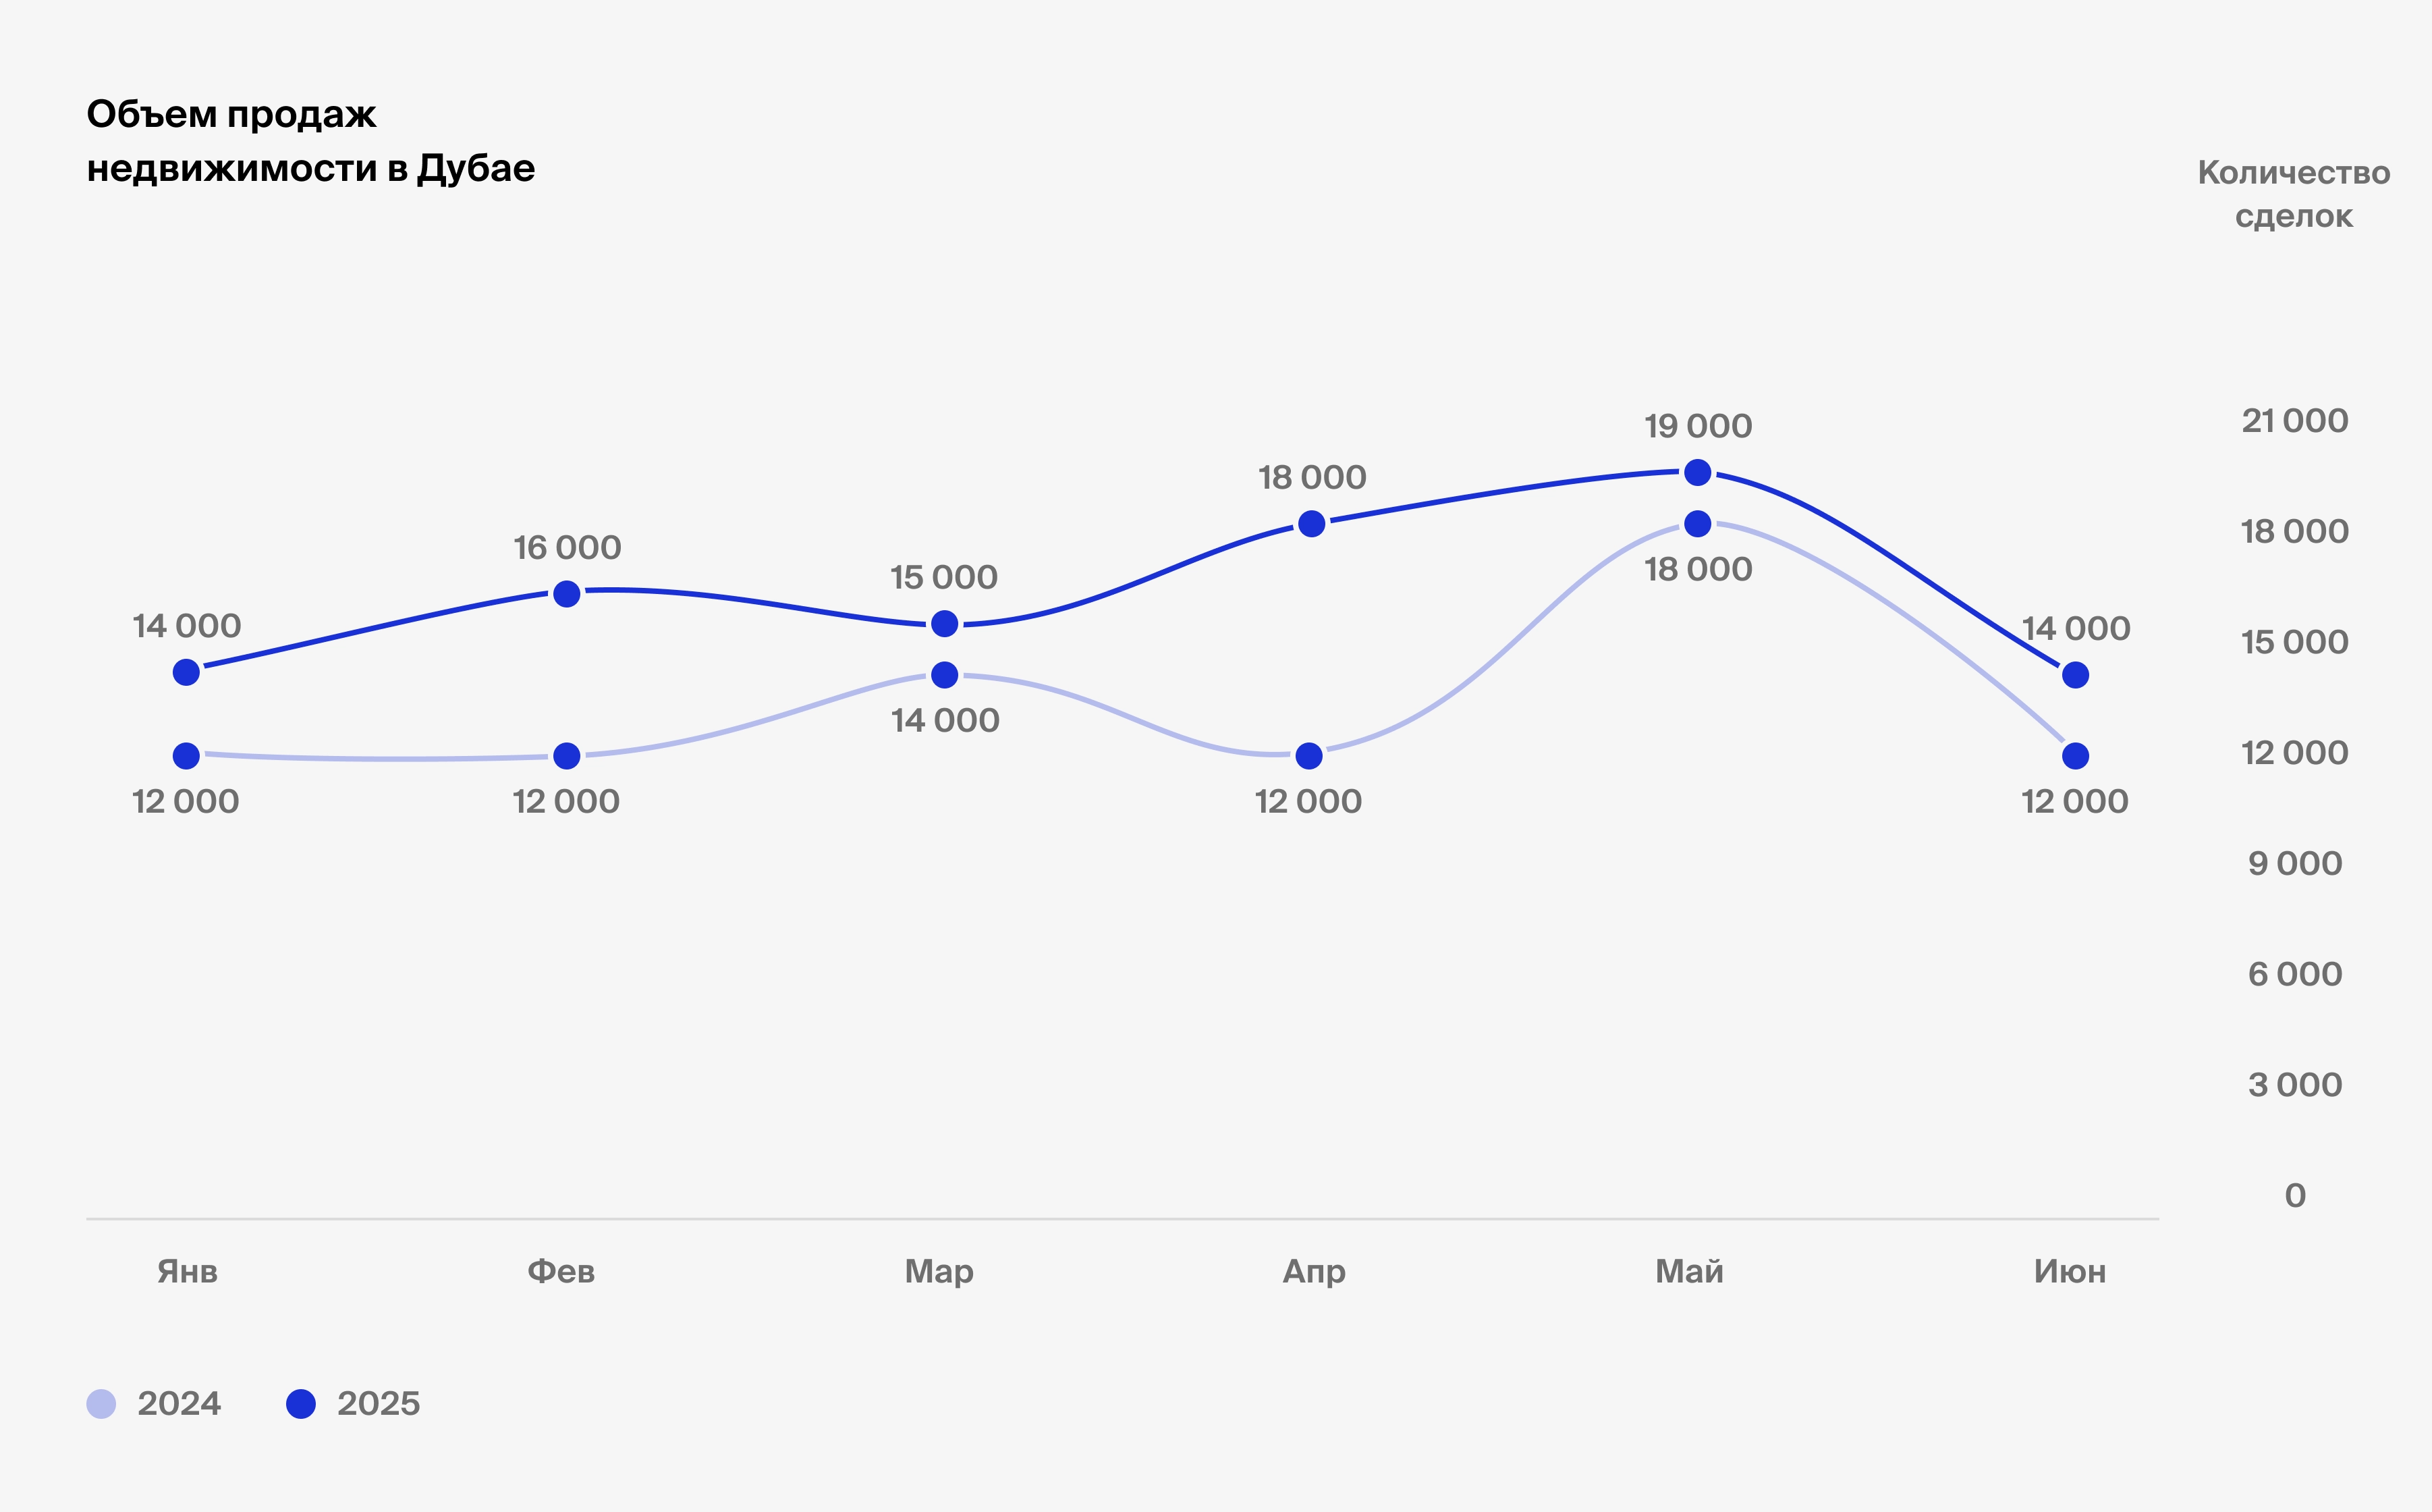Click the 2025 legend color dot
The width and height of the screenshot is (2432, 1512).
point(301,1404)
